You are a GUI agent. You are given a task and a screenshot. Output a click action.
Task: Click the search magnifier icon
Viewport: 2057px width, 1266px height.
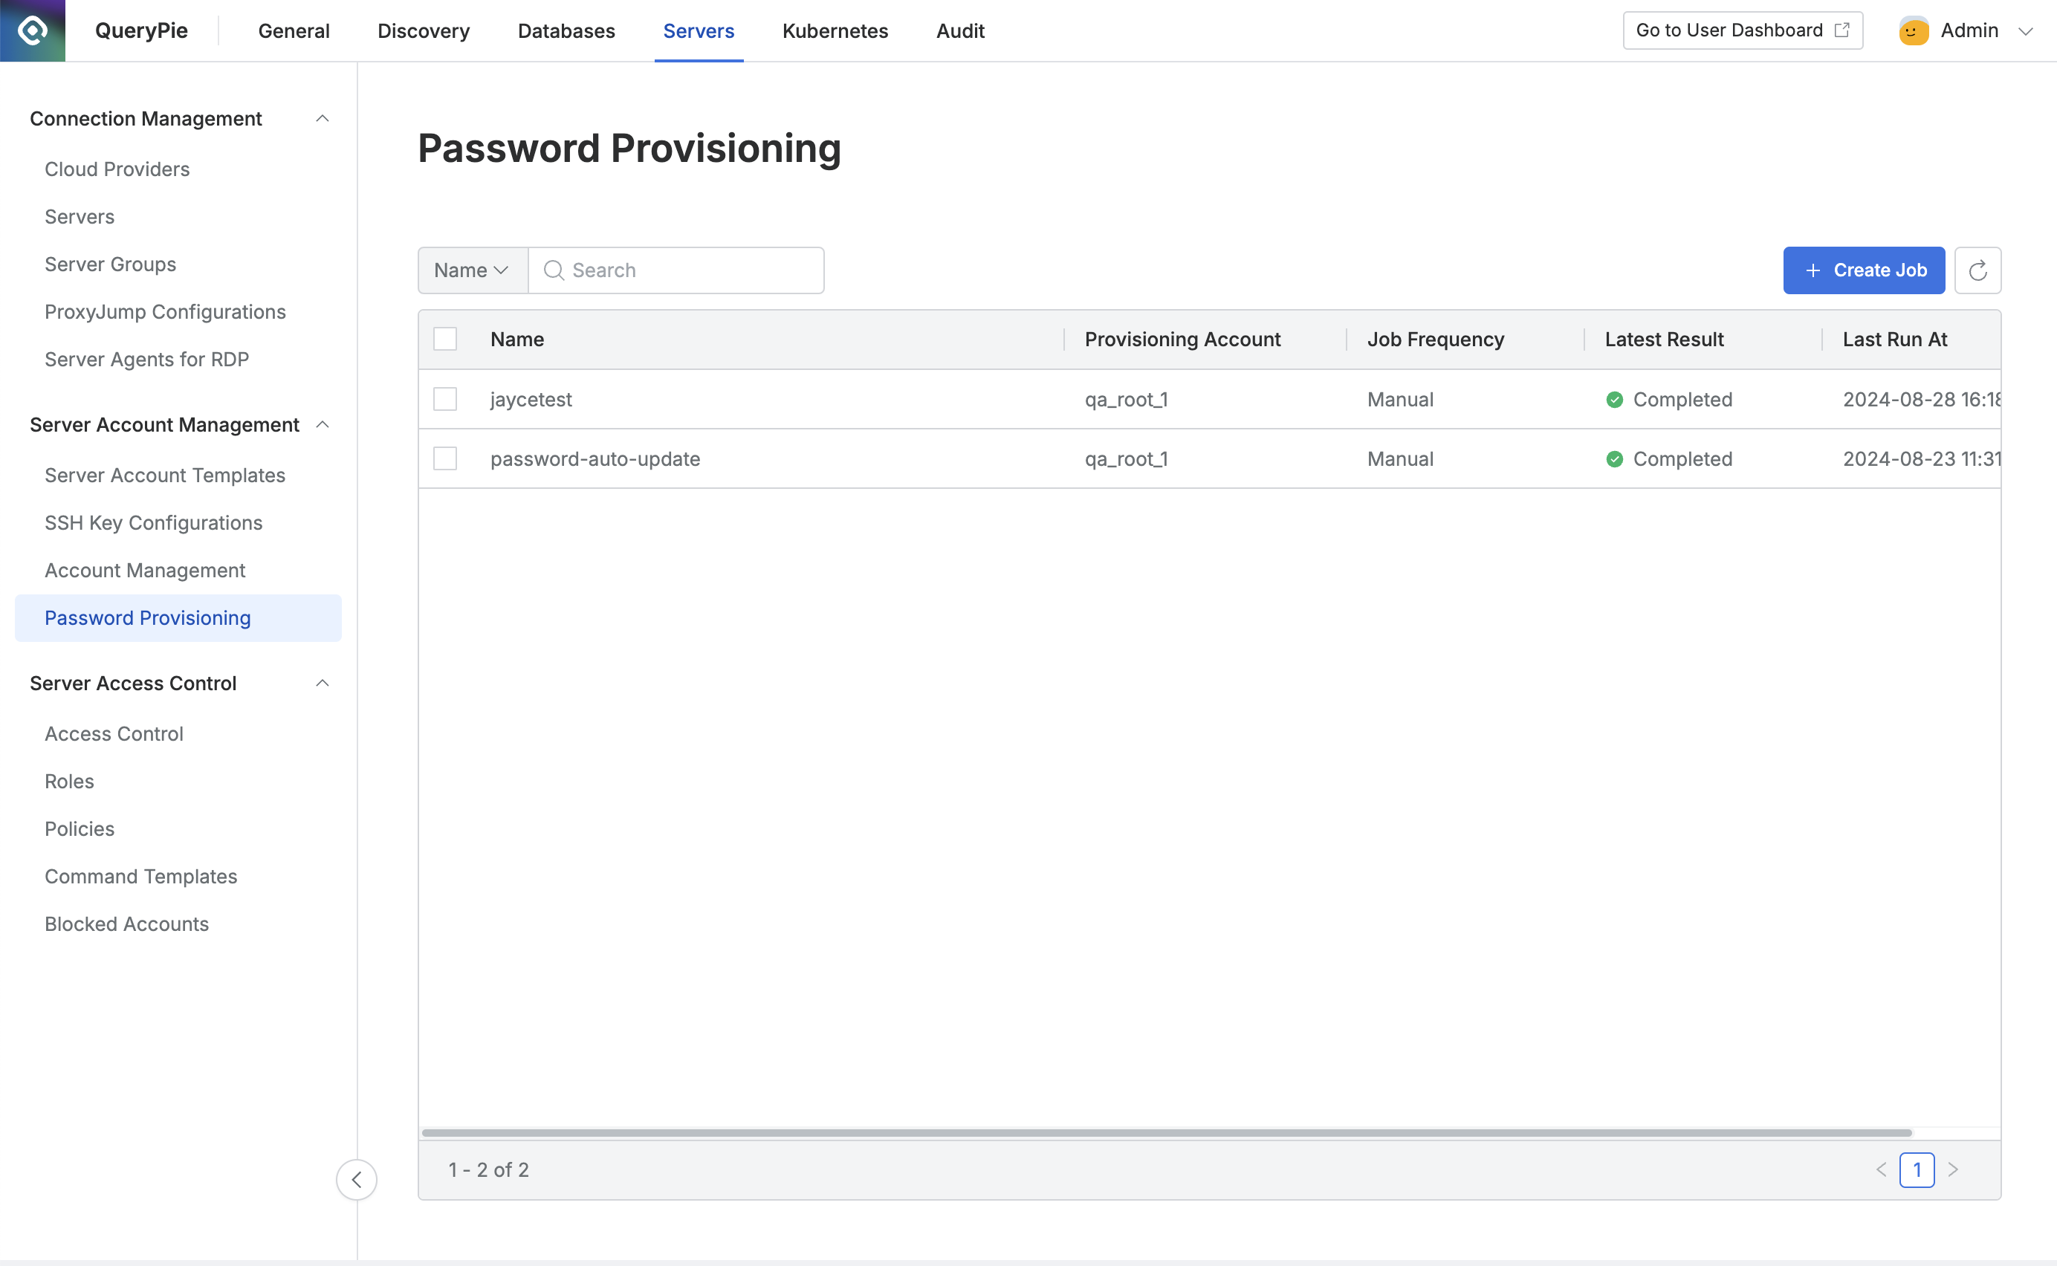(x=553, y=270)
